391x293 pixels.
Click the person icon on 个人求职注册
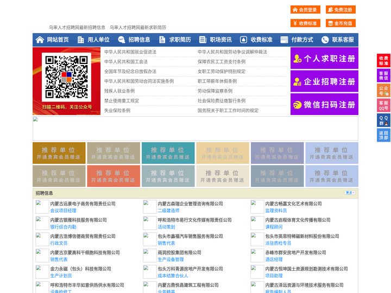pos(297,58)
